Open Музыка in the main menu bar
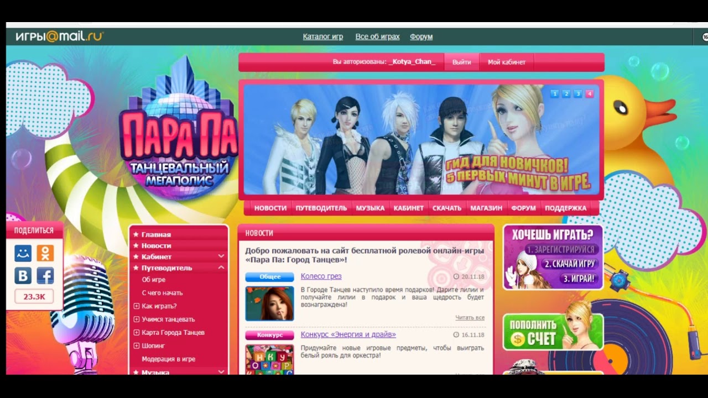Screen dimensions: 708x398 [x=370, y=208]
